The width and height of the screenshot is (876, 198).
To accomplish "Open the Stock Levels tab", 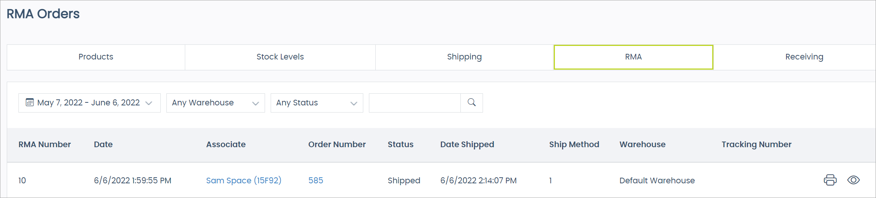I will click(x=280, y=57).
